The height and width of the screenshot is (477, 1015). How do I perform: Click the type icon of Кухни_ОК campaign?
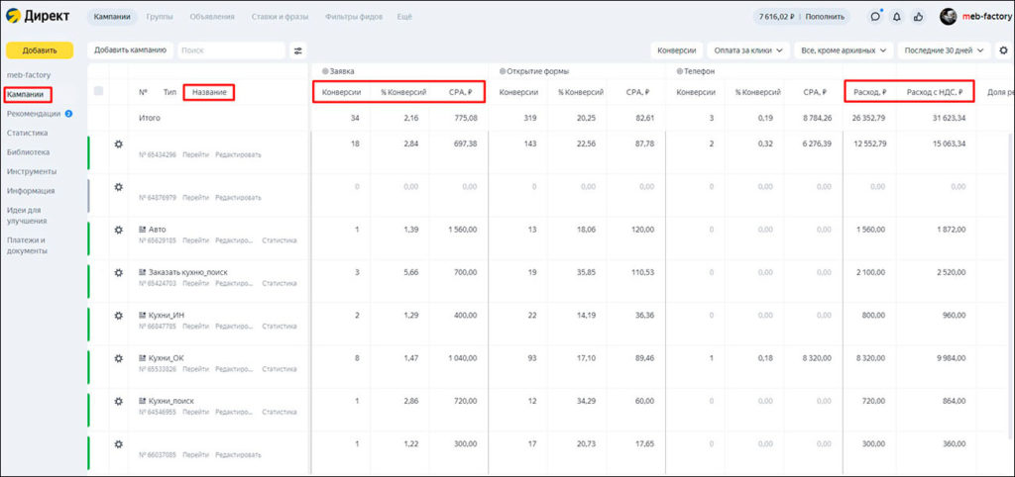point(143,358)
